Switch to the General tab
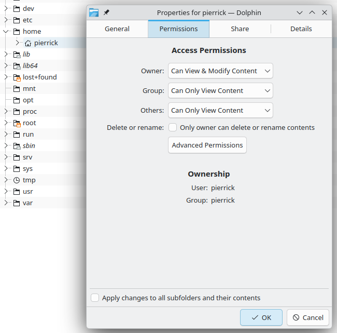The width and height of the screenshot is (337, 333). [x=117, y=29]
